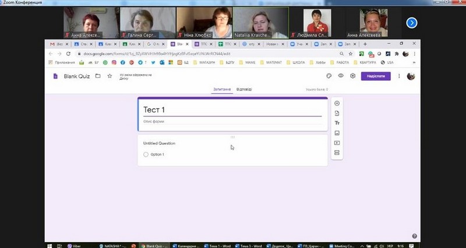Open the Facebook bookmark
This screenshot has width=466, height=248.
tap(122, 62)
